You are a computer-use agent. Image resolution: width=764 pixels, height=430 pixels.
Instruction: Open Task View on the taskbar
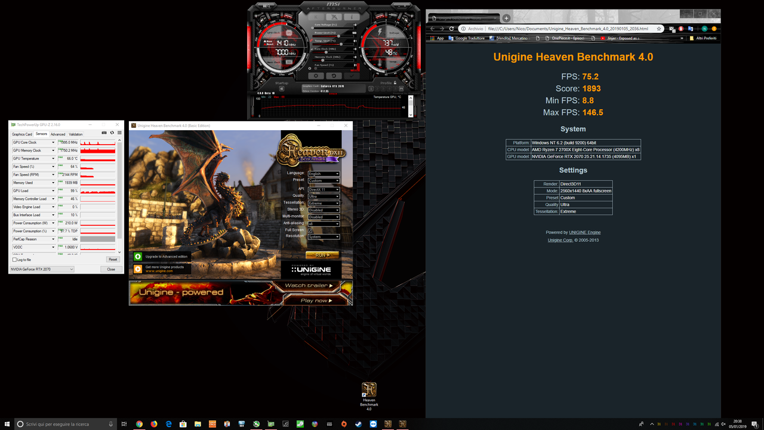(124, 424)
